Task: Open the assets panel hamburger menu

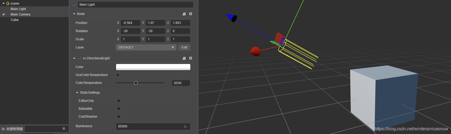Action: pos(64,129)
